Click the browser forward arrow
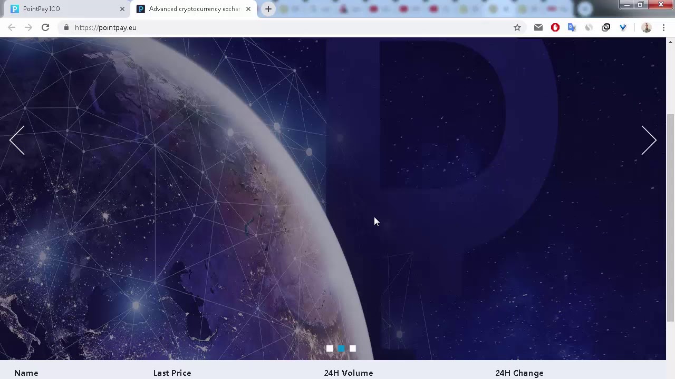675x379 pixels. [x=28, y=27]
